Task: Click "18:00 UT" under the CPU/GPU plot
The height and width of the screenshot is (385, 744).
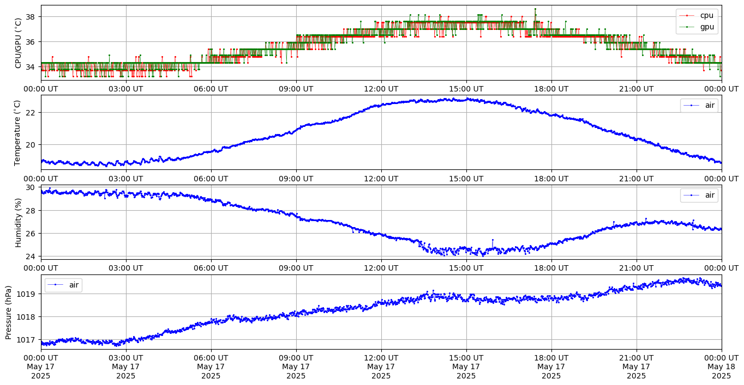Action: (551, 89)
